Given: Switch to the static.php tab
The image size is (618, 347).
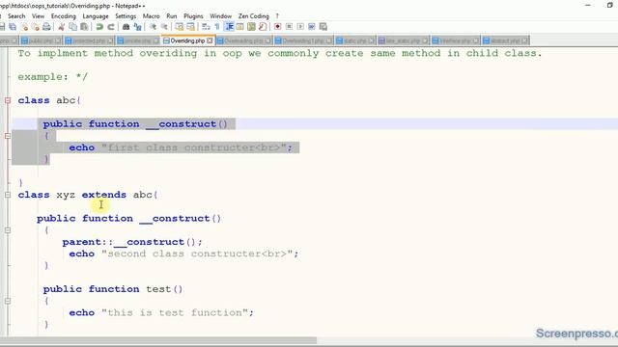Looking at the screenshot, I should [354, 40].
